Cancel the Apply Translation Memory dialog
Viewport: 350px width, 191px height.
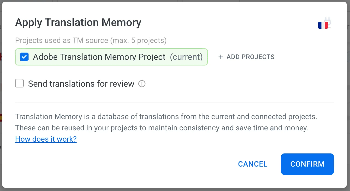coord(253,164)
